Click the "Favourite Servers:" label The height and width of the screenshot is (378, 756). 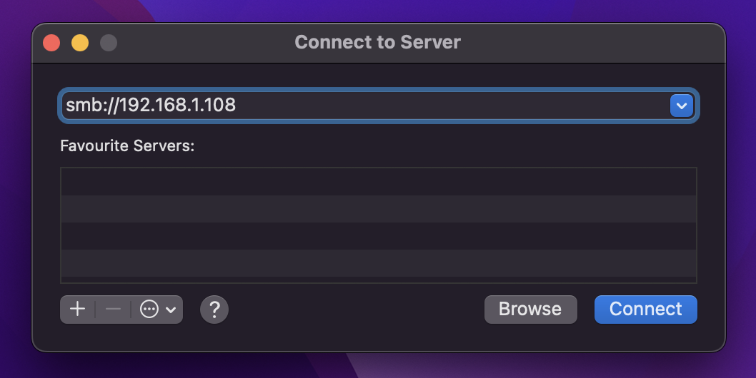point(127,146)
